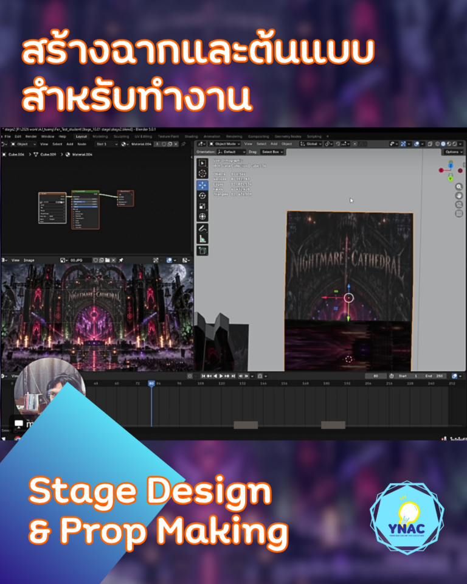Jump to timeline start frame
This screenshot has width=467, height=584.
click(x=203, y=376)
